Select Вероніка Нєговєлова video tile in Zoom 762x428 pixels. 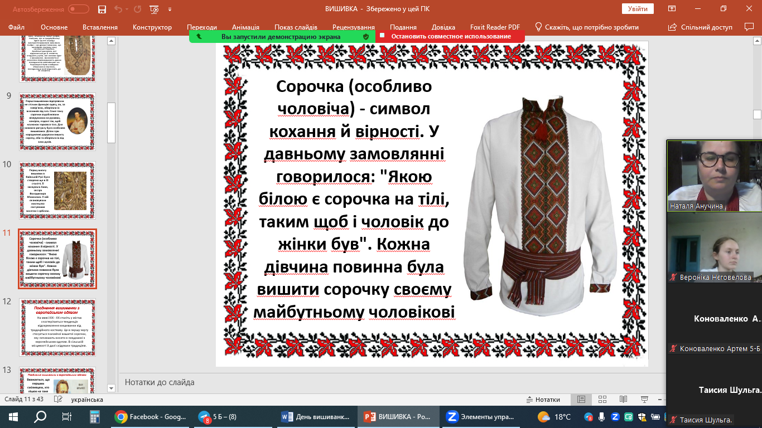pos(714,247)
